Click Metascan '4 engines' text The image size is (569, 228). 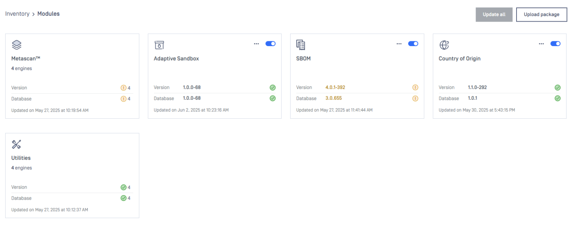tap(22, 68)
